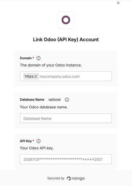Click 'Your Odoo API key' description text
The height and width of the screenshot is (186, 132).
37,148
